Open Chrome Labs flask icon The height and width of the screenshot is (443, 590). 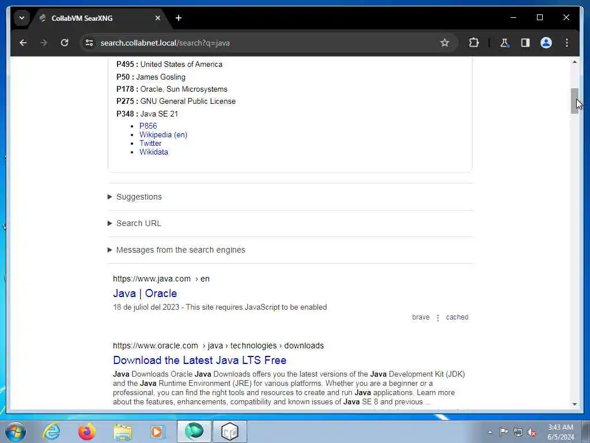coord(504,43)
